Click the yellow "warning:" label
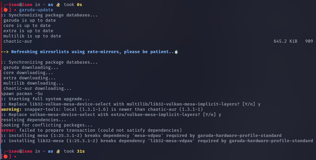 click(11, 109)
